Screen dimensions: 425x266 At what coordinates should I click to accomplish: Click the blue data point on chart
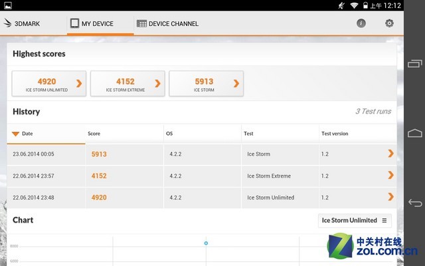206,243
